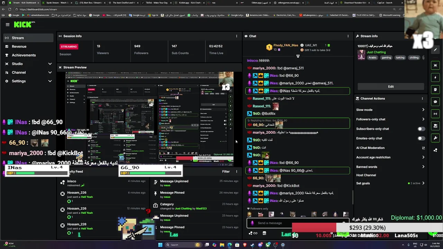Click the note page icon in right toolbar

point(435,90)
